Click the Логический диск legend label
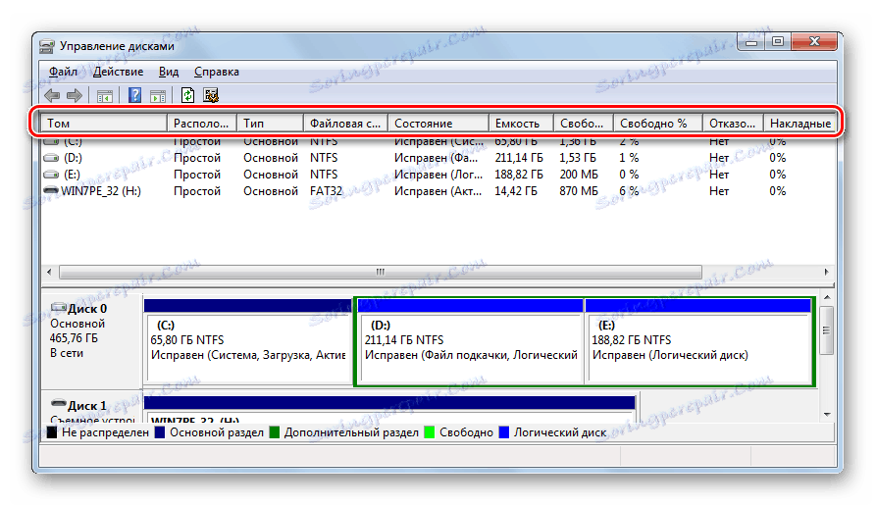This screenshot has height=506, width=876. (560, 432)
